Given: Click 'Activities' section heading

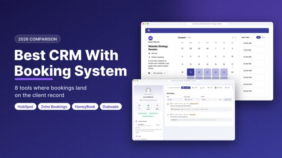Looking at the screenshot, I should (x=170, y=93).
